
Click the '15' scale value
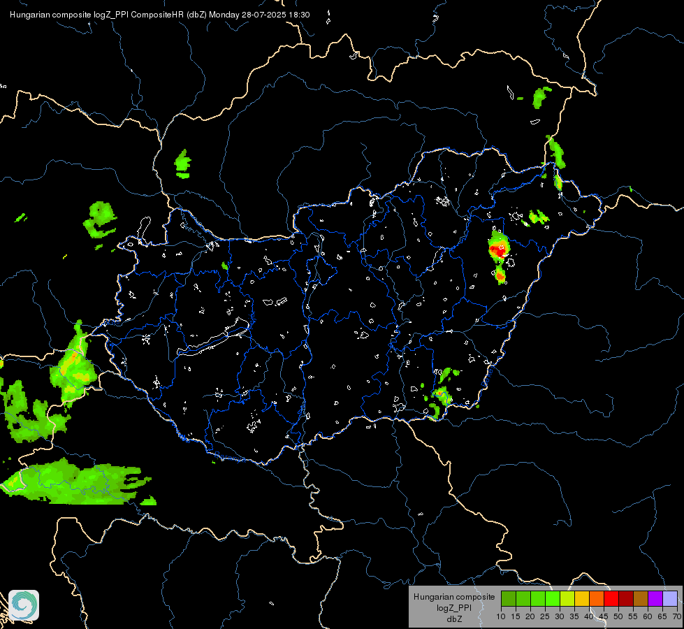[x=516, y=617]
